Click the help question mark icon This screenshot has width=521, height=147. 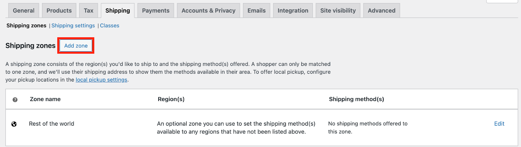(x=15, y=100)
